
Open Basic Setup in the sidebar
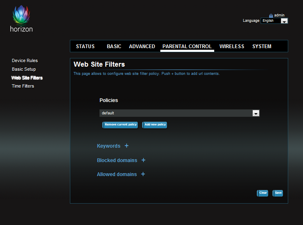click(24, 69)
